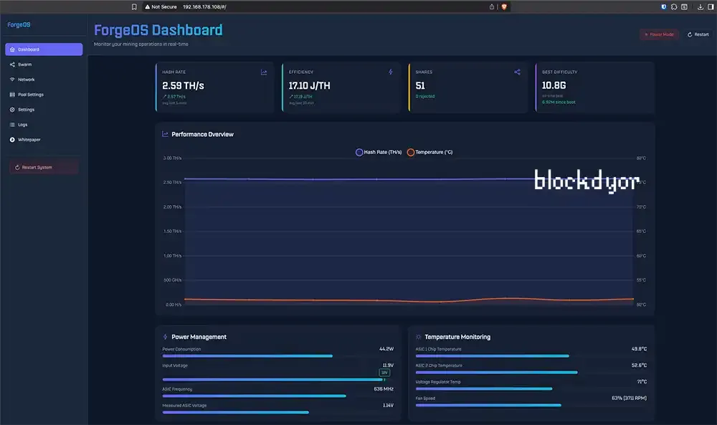Viewport: 717px width, 425px height.
Task: Click the Dashboard home icon in sidebar
Action: (x=12, y=49)
